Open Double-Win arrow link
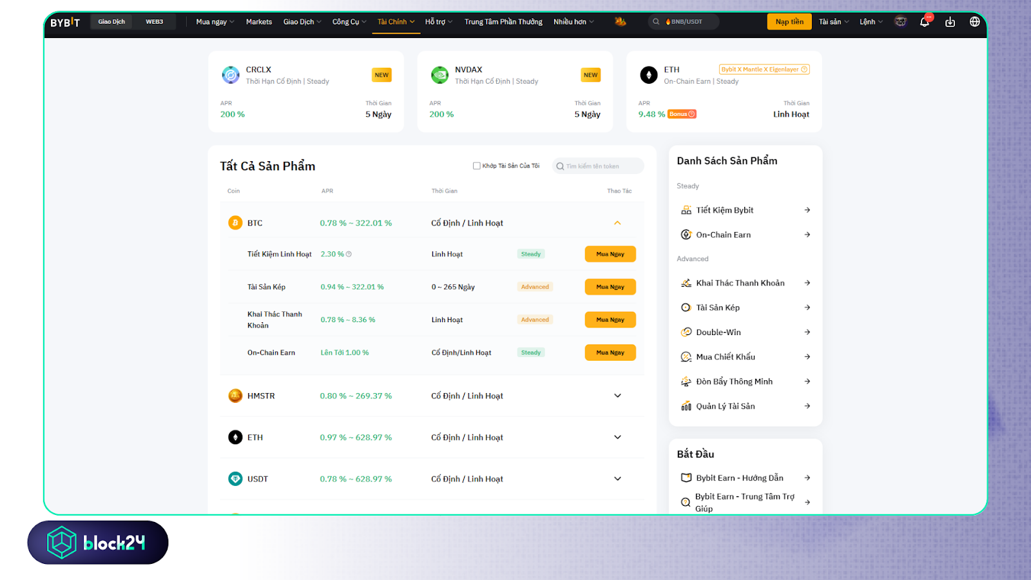The image size is (1031, 580). pyautogui.click(x=807, y=332)
